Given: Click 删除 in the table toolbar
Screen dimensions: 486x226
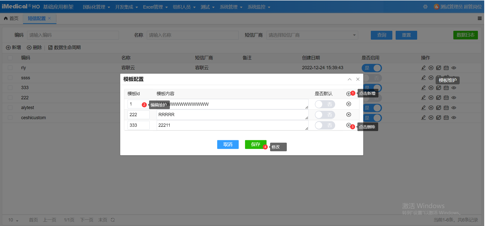Looking at the screenshot, I should [34, 47].
